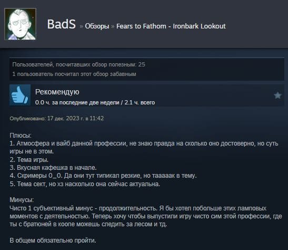
Task: Click the star award icon
Action: (x=277, y=95)
